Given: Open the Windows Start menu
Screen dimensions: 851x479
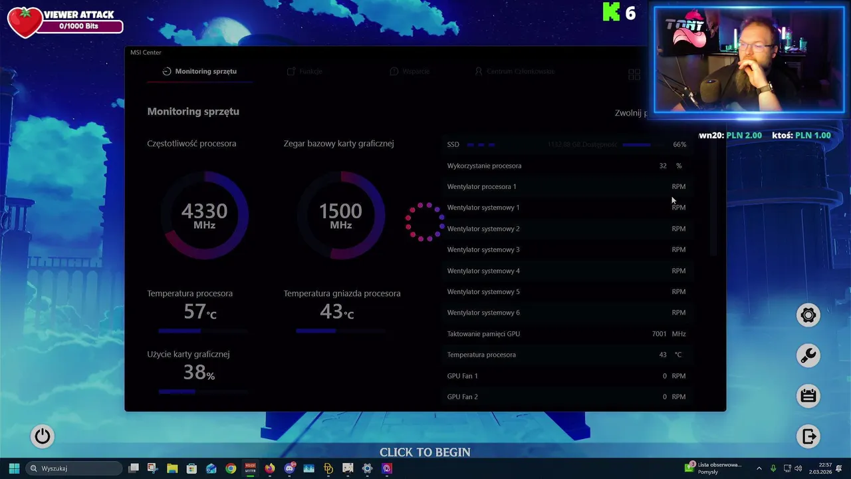Looking at the screenshot, I should pos(14,468).
